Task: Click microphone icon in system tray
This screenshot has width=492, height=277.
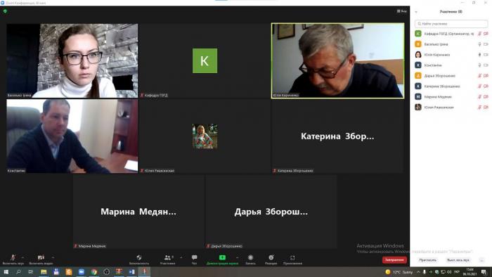Action: [x=425, y=272]
